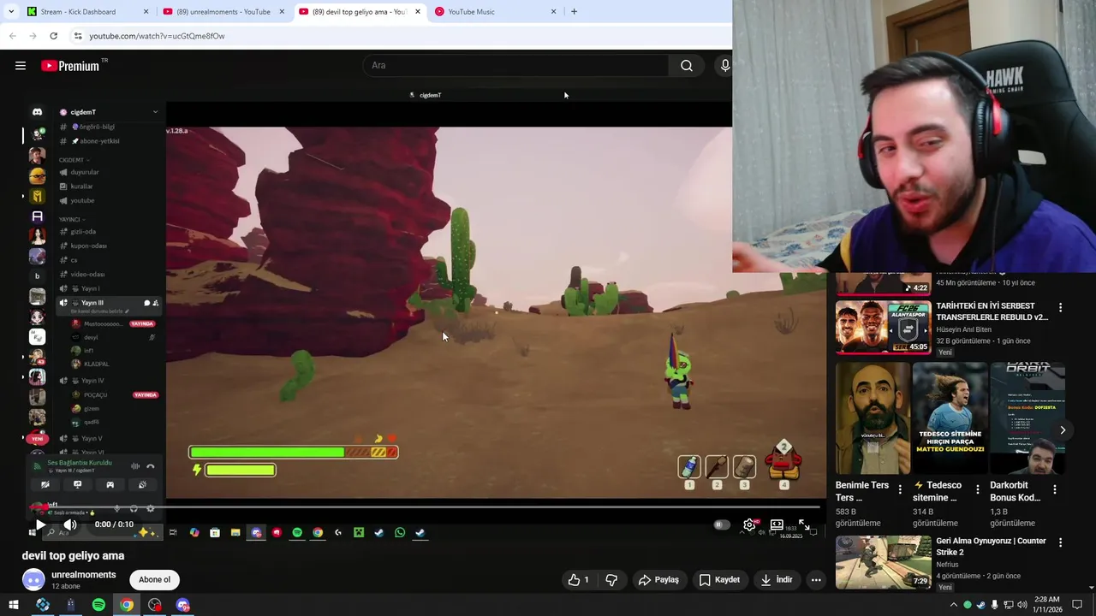Screen dimensions: 1096x616
Task: Switch player to theater mode
Action: click(777, 524)
